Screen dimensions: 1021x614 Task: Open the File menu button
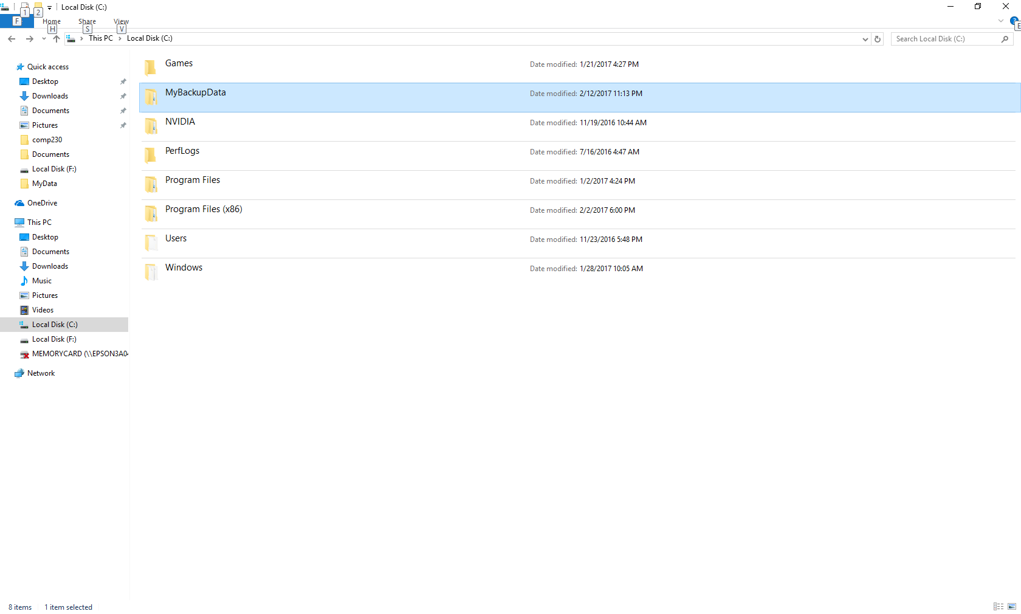pos(16,21)
